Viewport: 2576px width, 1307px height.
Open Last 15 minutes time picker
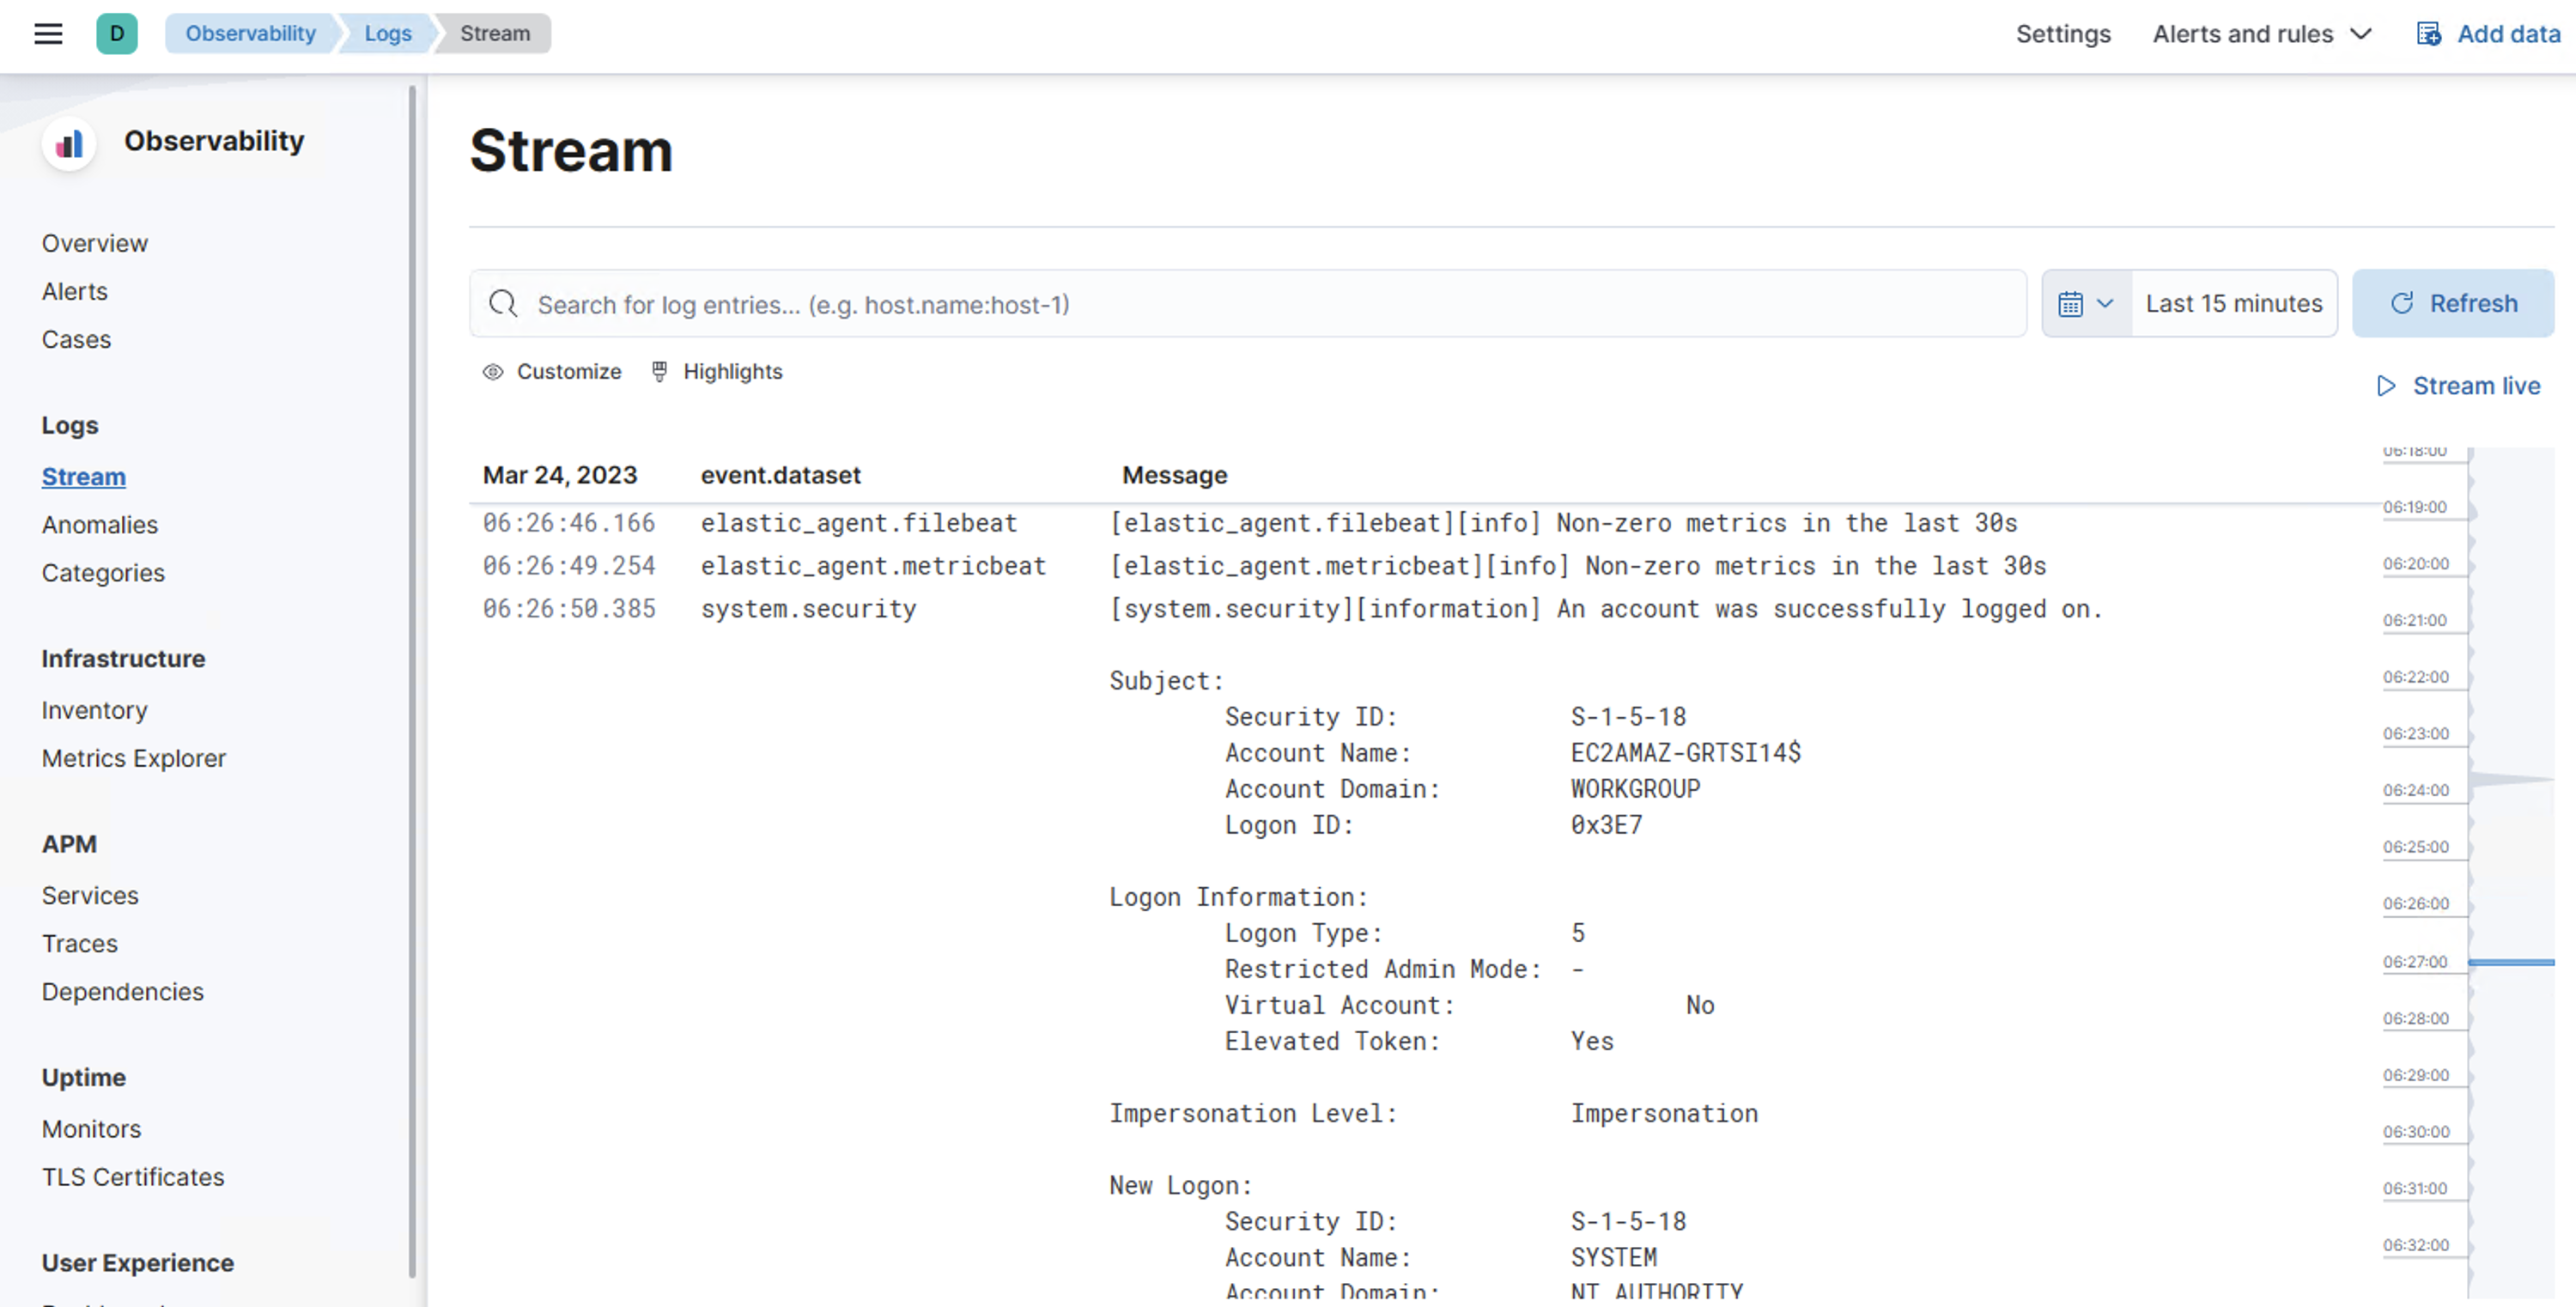click(2233, 304)
